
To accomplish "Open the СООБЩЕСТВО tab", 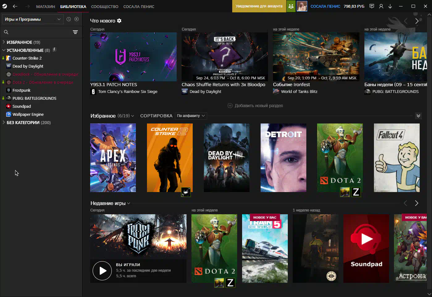I will (x=105, y=6).
